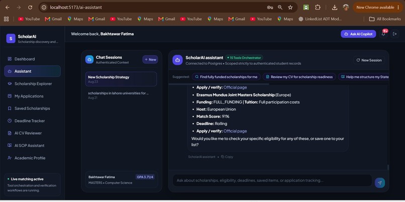Copy the assistant message
The image size is (405, 202).
[x=227, y=157]
